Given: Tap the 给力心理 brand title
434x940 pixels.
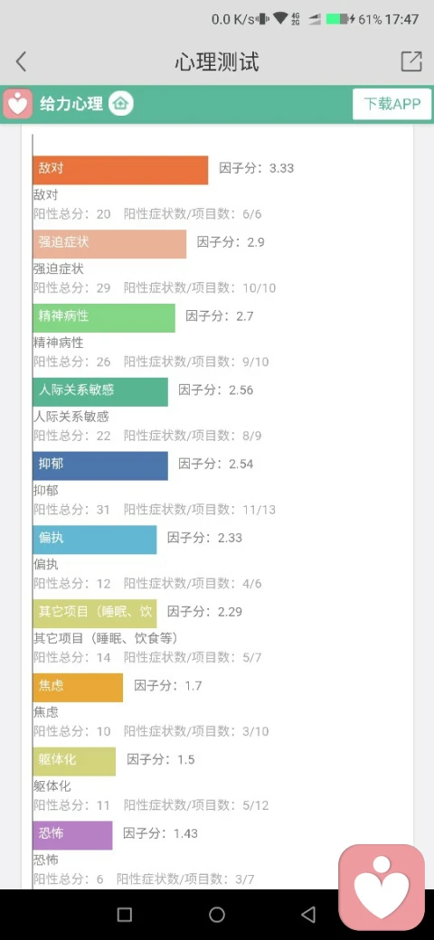Looking at the screenshot, I should [x=71, y=104].
